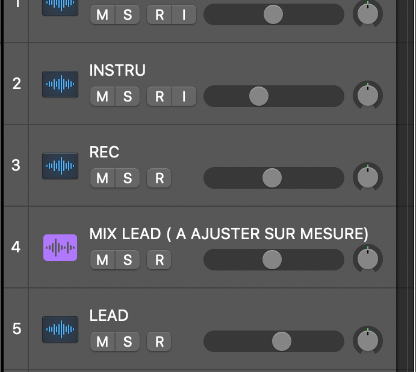Viewport: 416px width, 372px height.
Task: Click the purple MIX LEAD track icon
Action: point(60,247)
